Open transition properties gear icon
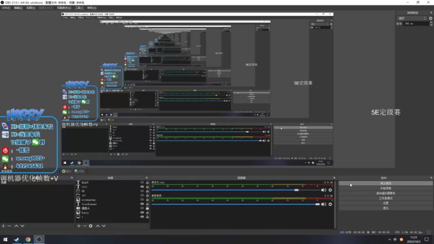Image resolution: width=434 pixels, height=244 pixels. pyautogui.click(x=430, y=18)
